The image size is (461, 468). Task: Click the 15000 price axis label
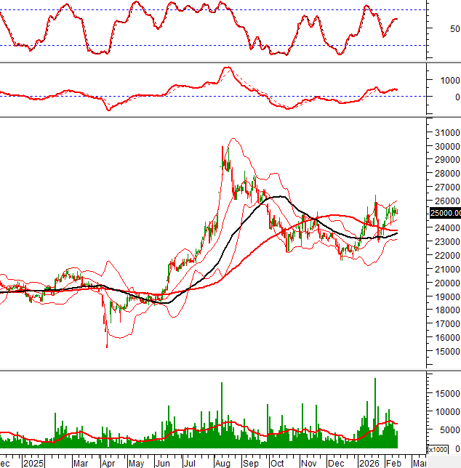pos(446,351)
